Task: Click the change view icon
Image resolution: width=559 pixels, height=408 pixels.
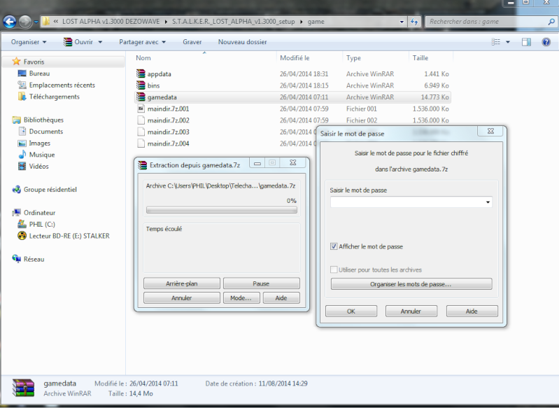Action: (495, 42)
